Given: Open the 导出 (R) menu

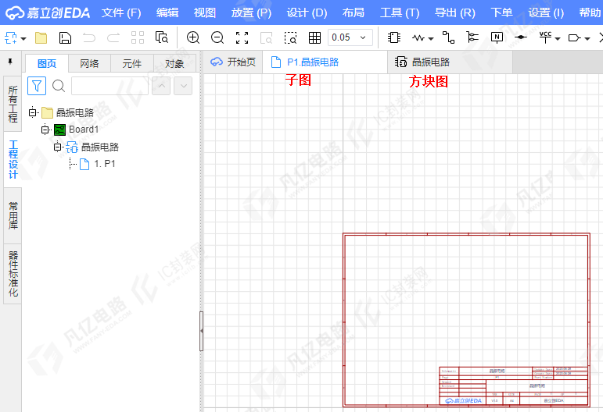Looking at the screenshot, I should pyautogui.click(x=455, y=12).
